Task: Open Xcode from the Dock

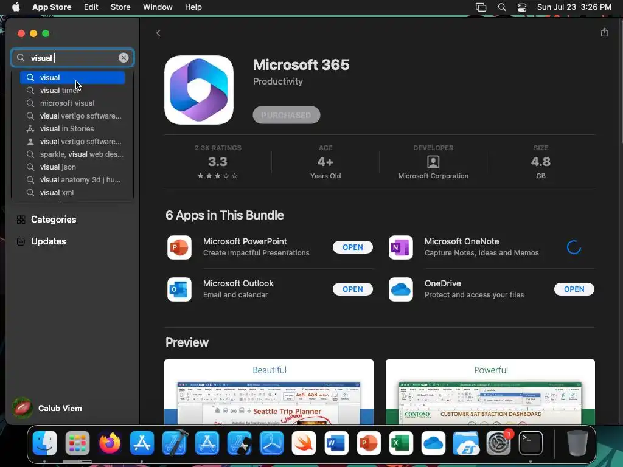Action: click(175, 443)
